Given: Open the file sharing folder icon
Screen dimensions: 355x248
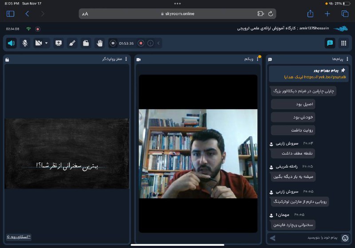Looking at the screenshot, I should [86, 43].
